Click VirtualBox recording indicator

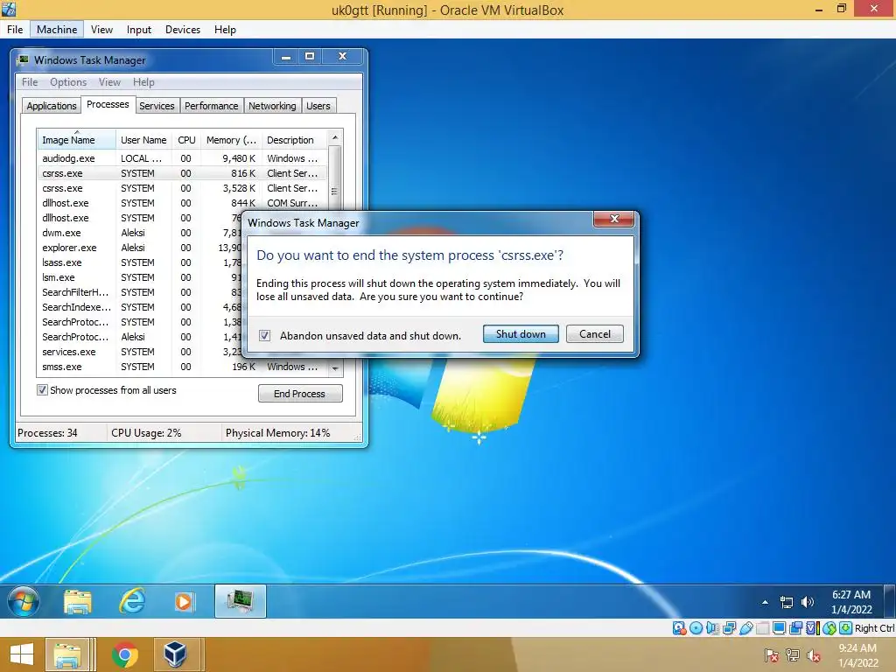click(795, 628)
